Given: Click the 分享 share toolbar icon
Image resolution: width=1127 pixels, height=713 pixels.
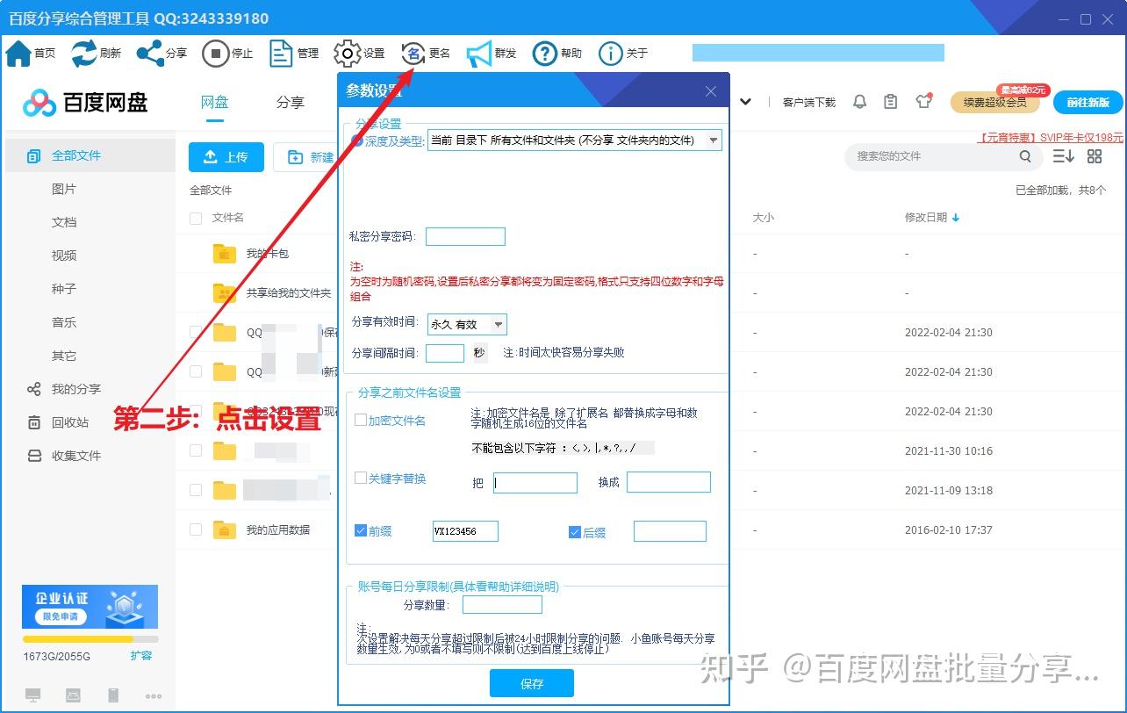Looking at the screenshot, I should pyautogui.click(x=150, y=54).
